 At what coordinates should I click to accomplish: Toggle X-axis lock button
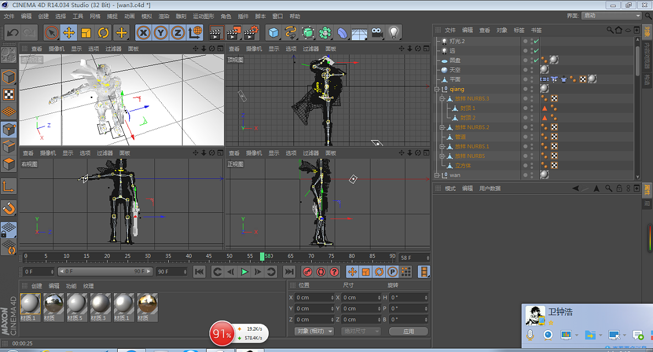click(143, 32)
